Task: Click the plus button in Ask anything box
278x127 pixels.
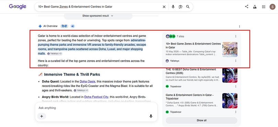Action: click(x=42, y=116)
